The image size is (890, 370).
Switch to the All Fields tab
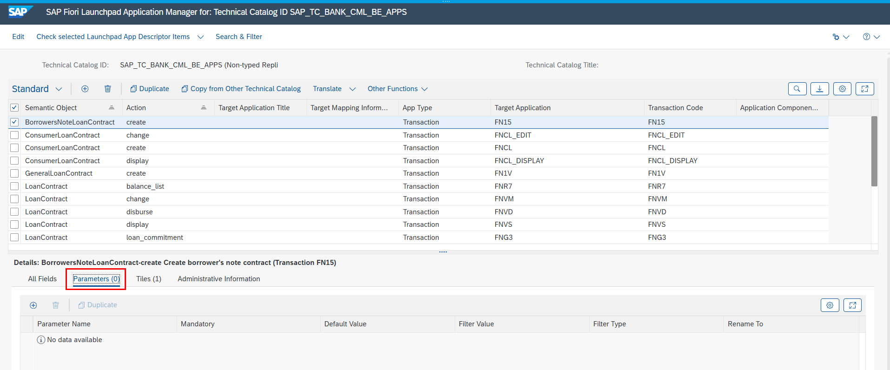tap(42, 279)
